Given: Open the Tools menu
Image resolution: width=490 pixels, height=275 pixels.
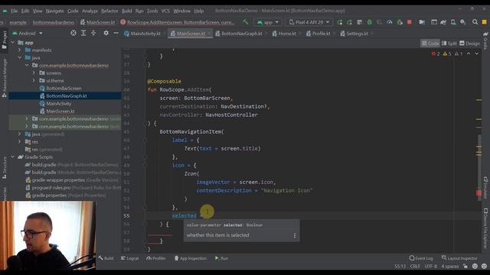Looking at the screenshot, I should click(152, 11).
